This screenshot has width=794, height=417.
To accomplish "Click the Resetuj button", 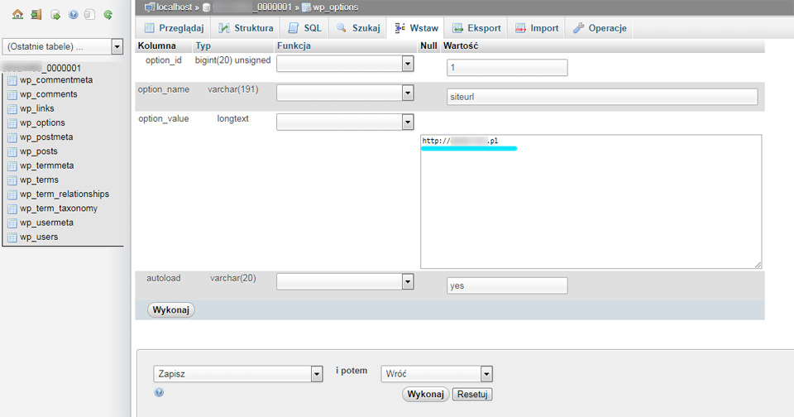I will coord(472,394).
